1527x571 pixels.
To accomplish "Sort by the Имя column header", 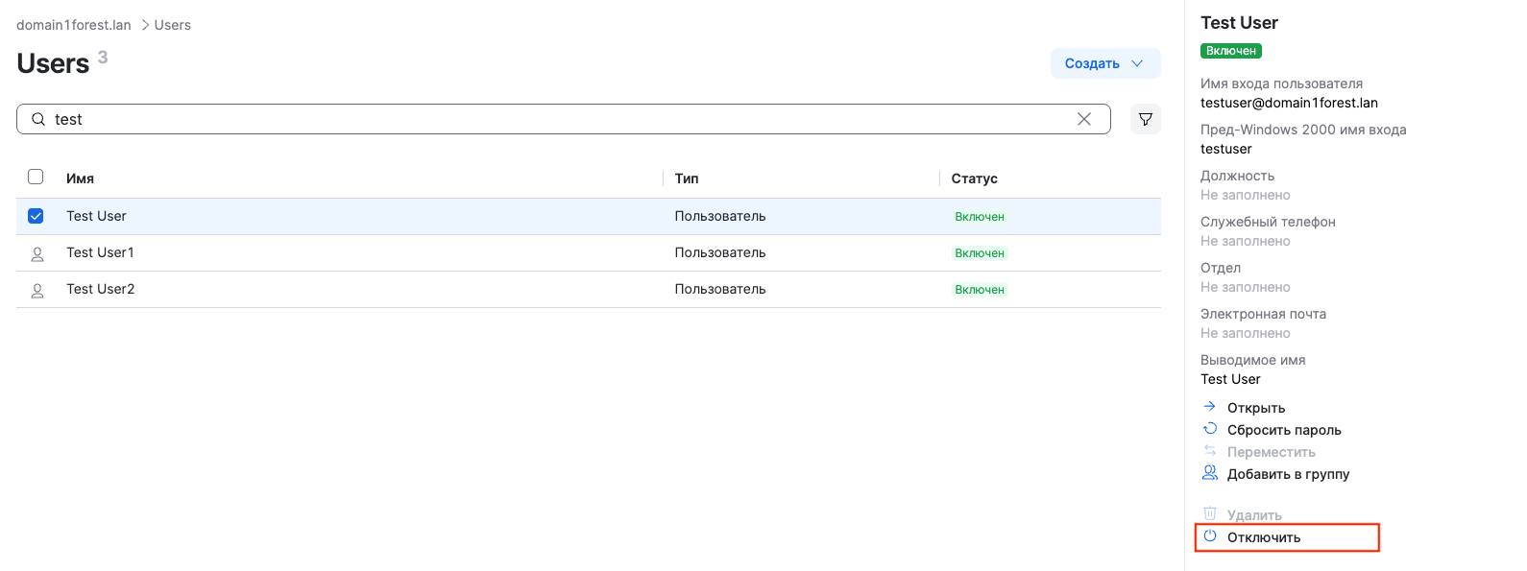I will click(80, 178).
